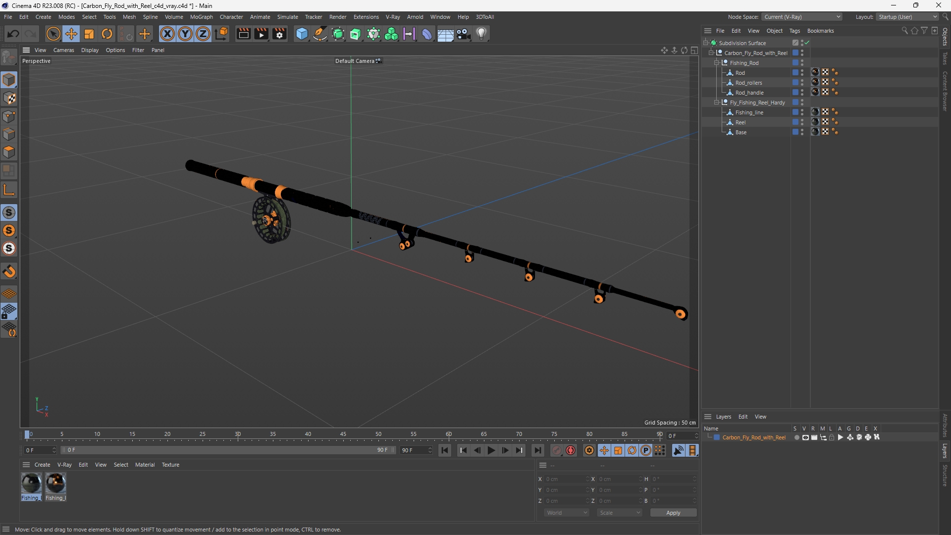The height and width of the screenshot is (535, 951).
Task: Select the Scale tool
Action: (x=89, y=34)
